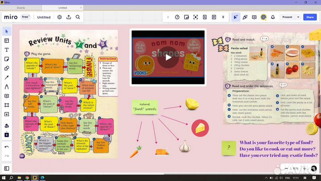Open the board settings gear

tap(60, 17)
